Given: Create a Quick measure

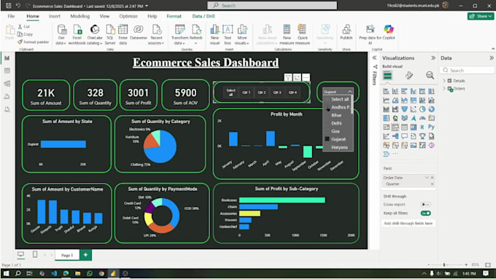Looking at the screenshot, I should 303,34.
